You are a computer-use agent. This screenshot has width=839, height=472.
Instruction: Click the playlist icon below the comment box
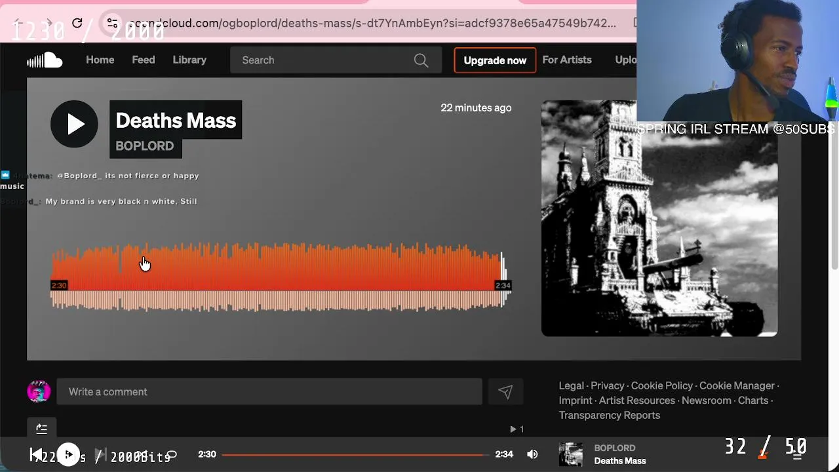41,429
